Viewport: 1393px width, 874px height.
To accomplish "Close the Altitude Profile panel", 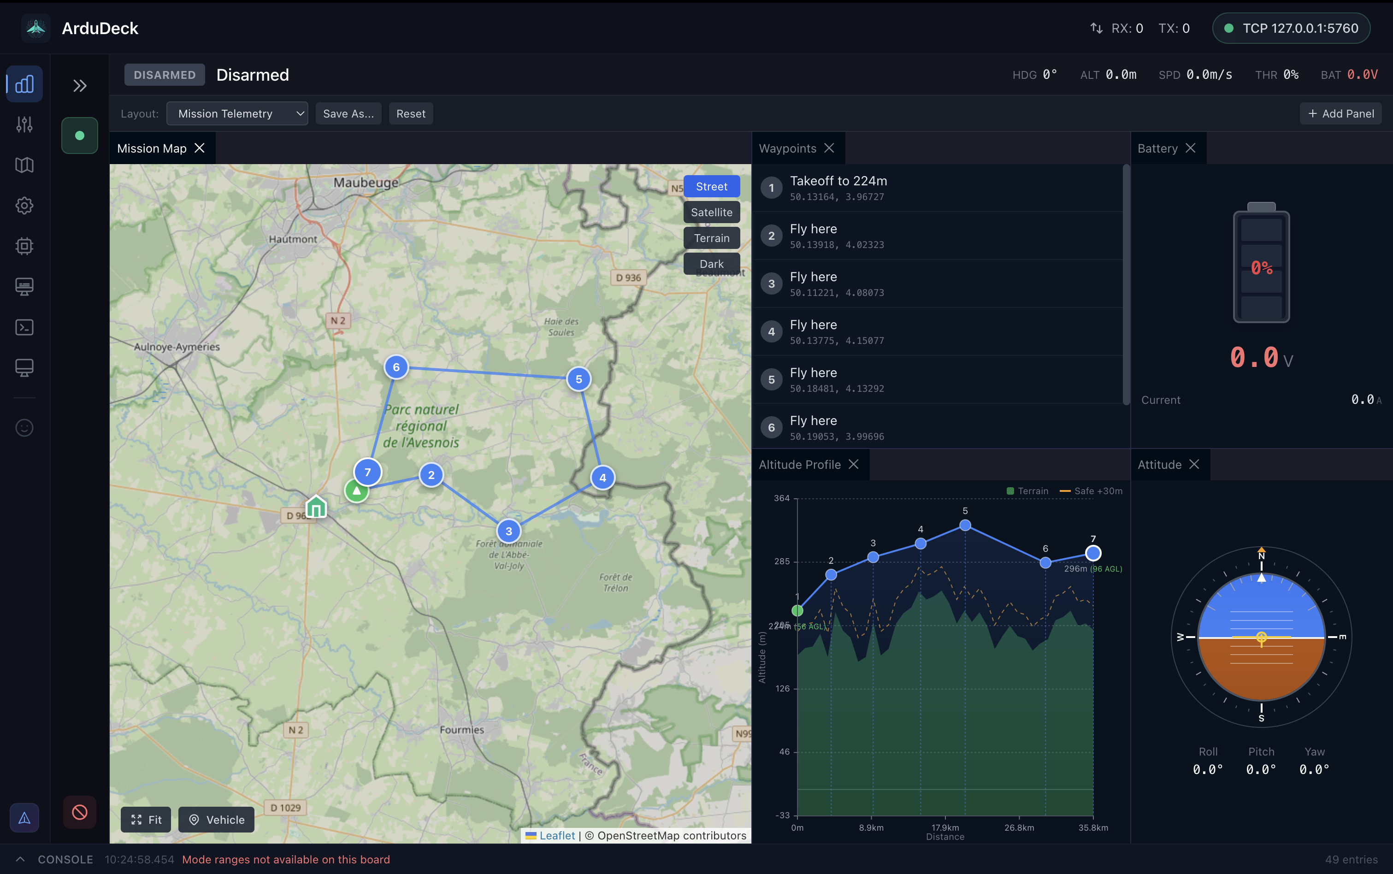I will 854,465.
